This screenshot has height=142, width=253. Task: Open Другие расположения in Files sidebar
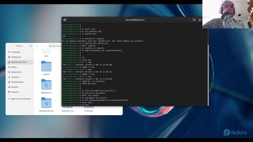[x=20, y=99]
